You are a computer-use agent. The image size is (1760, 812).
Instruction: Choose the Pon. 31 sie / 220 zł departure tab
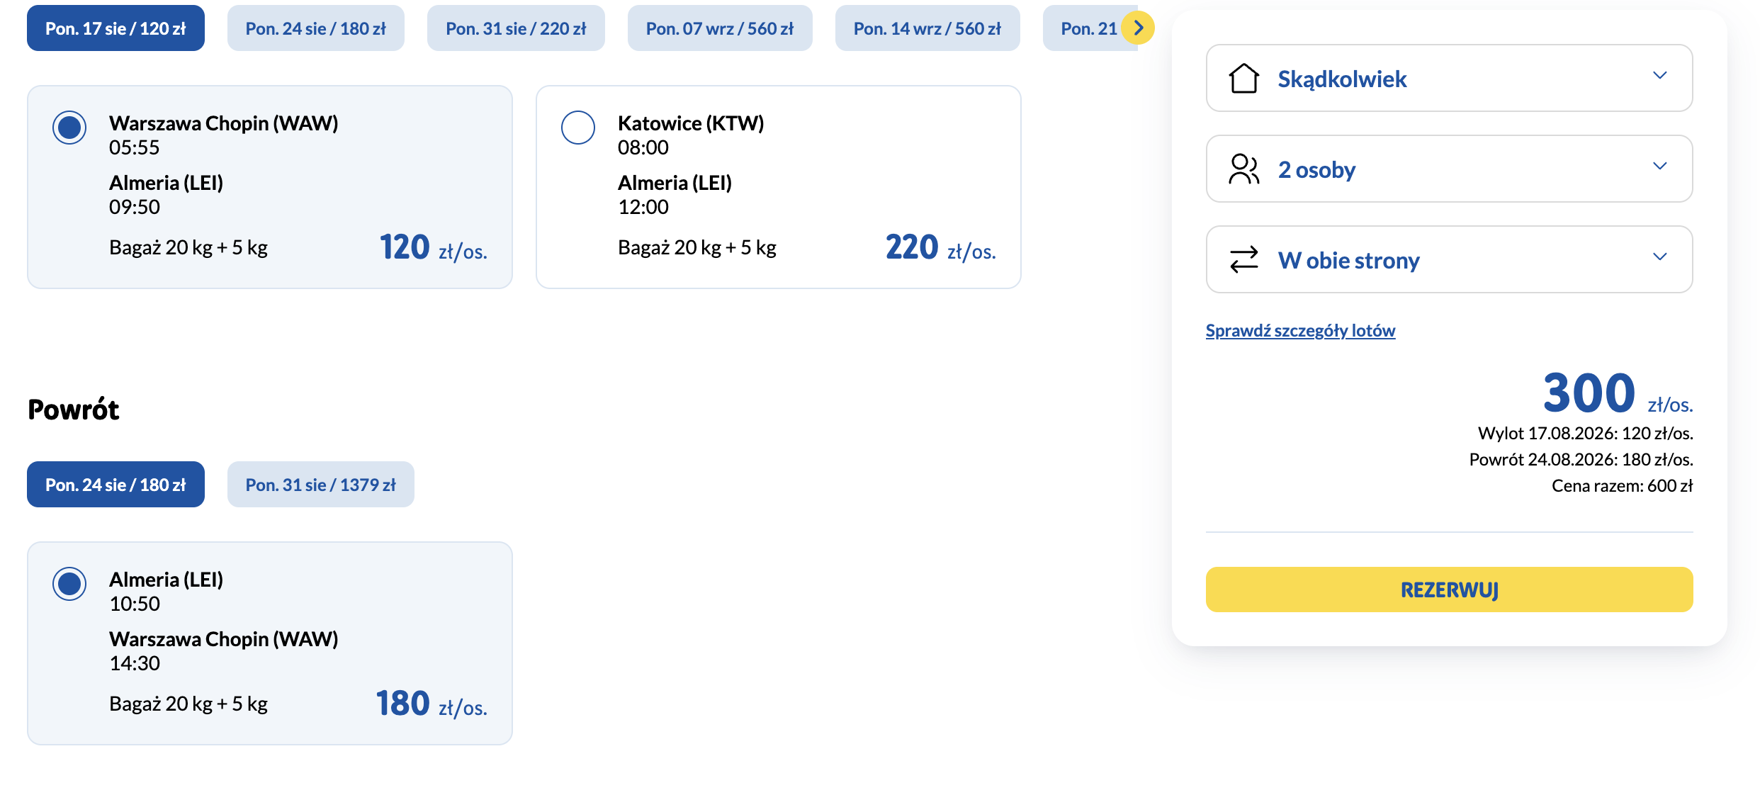pyautogui.click(x=516, y=28)
